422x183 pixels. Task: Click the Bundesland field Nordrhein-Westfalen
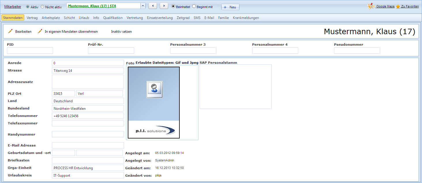[x=88, y=108]
